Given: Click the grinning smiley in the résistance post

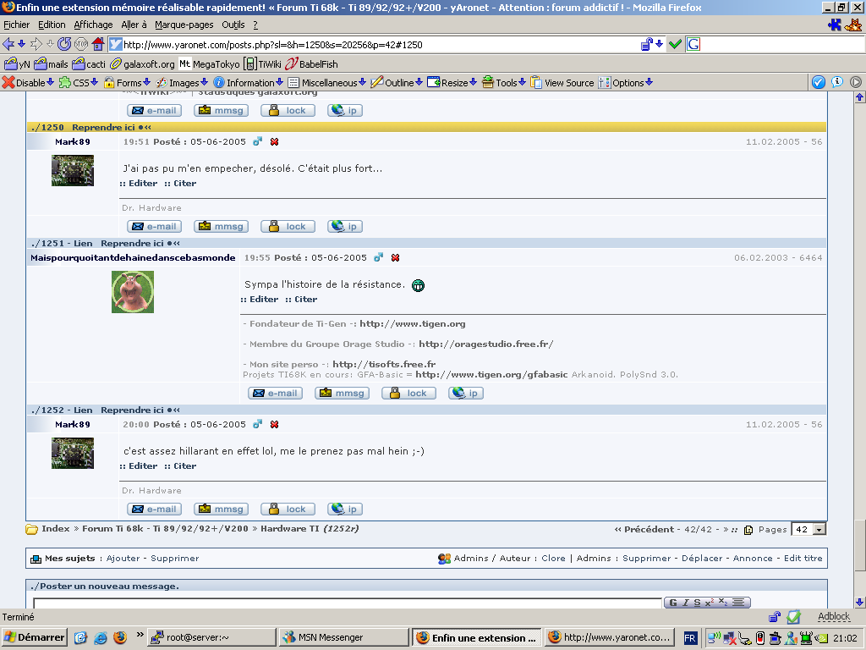Looking at the screenshot, I should click(418, 285).
